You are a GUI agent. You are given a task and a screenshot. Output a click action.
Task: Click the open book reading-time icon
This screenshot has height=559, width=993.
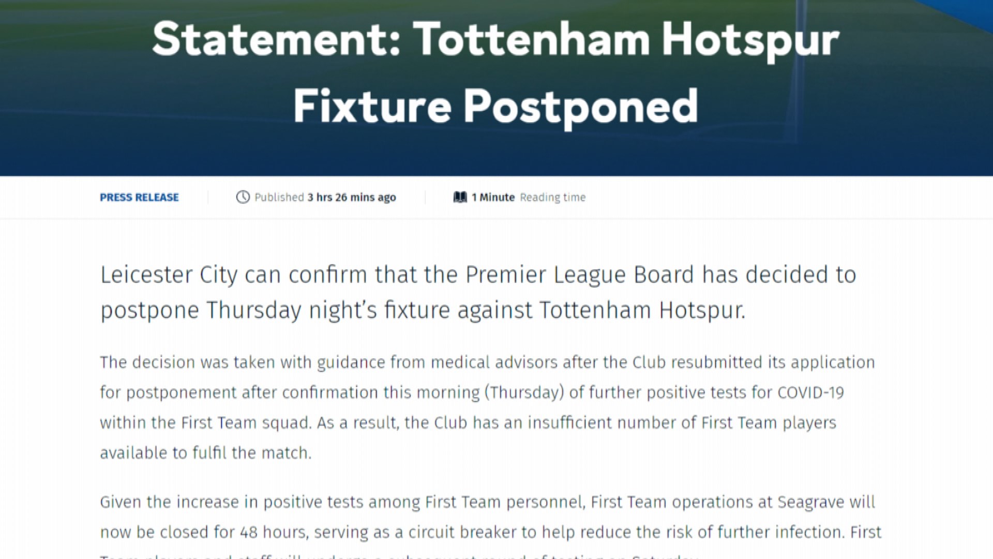(460, 197)
